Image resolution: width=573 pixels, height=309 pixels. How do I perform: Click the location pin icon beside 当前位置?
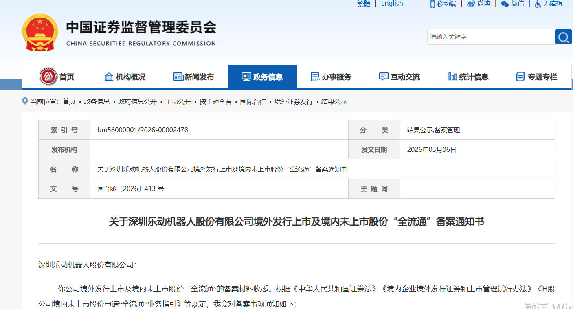tap(25, 101)
